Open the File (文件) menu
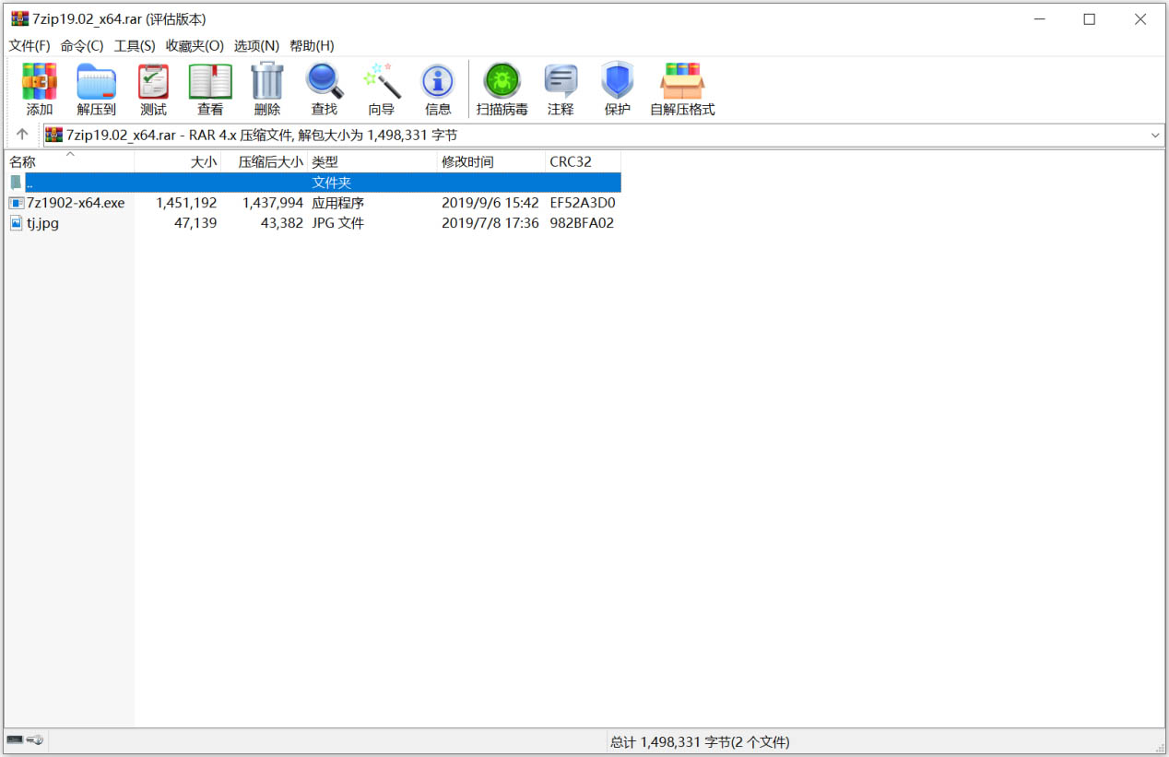1169x757 pixels. click(30, 46)
